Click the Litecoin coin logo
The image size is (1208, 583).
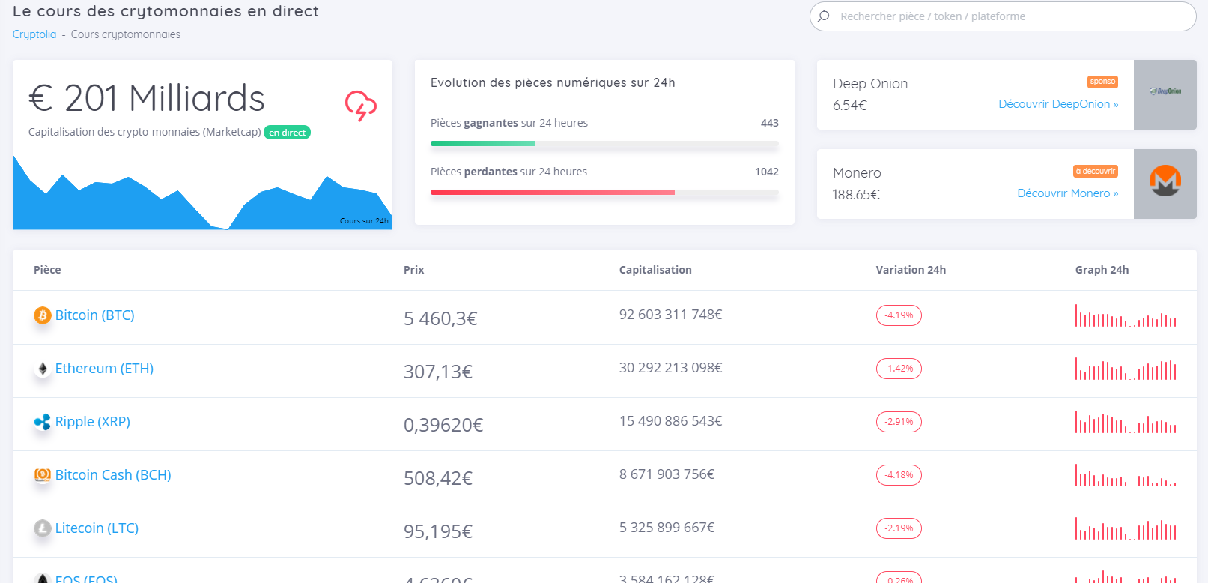click(43, 528)
